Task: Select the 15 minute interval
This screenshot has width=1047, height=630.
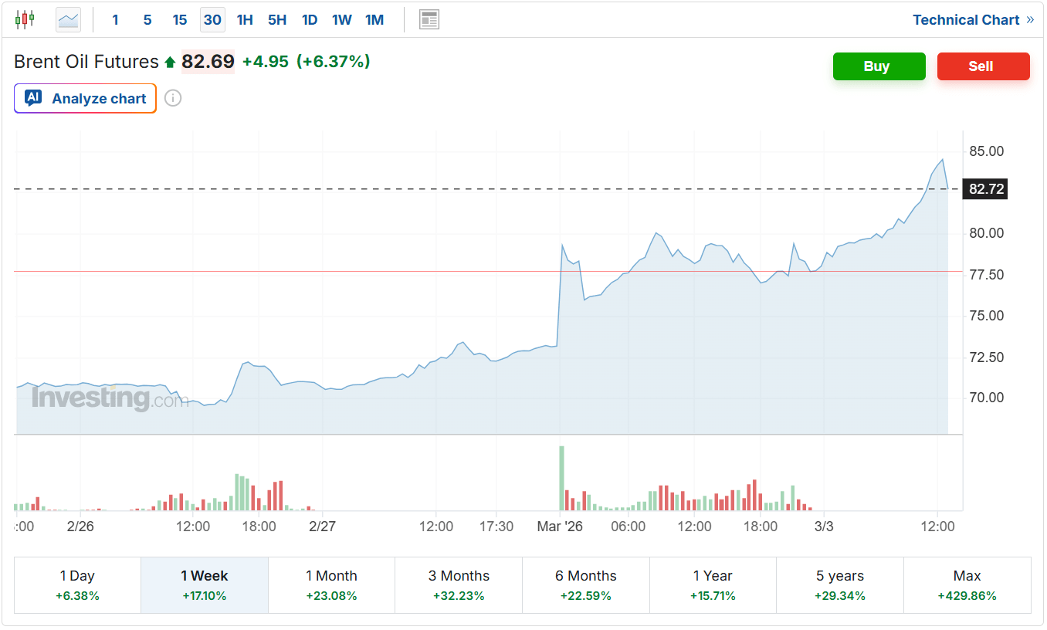Action: point(180,20)
